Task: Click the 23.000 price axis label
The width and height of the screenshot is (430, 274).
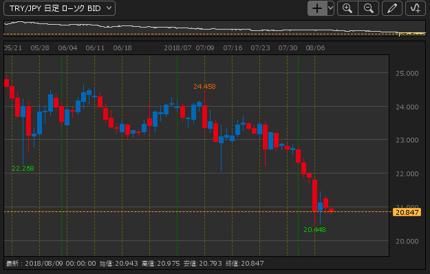Action: pos(407,140)
